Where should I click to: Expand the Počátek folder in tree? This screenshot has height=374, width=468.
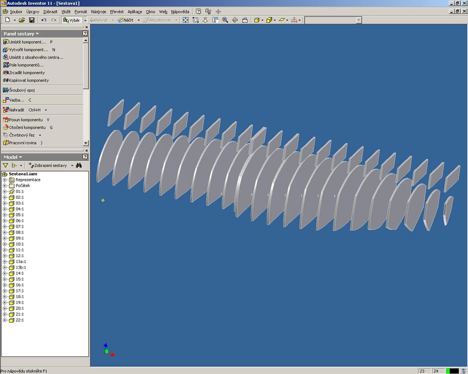pos(5,186)
